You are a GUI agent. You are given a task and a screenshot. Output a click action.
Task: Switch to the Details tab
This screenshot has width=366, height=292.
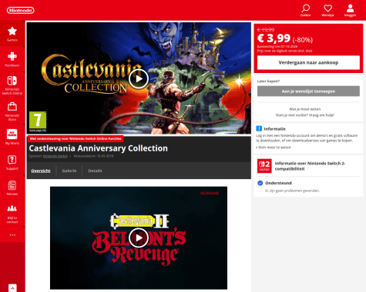click(x=95, y=171)
